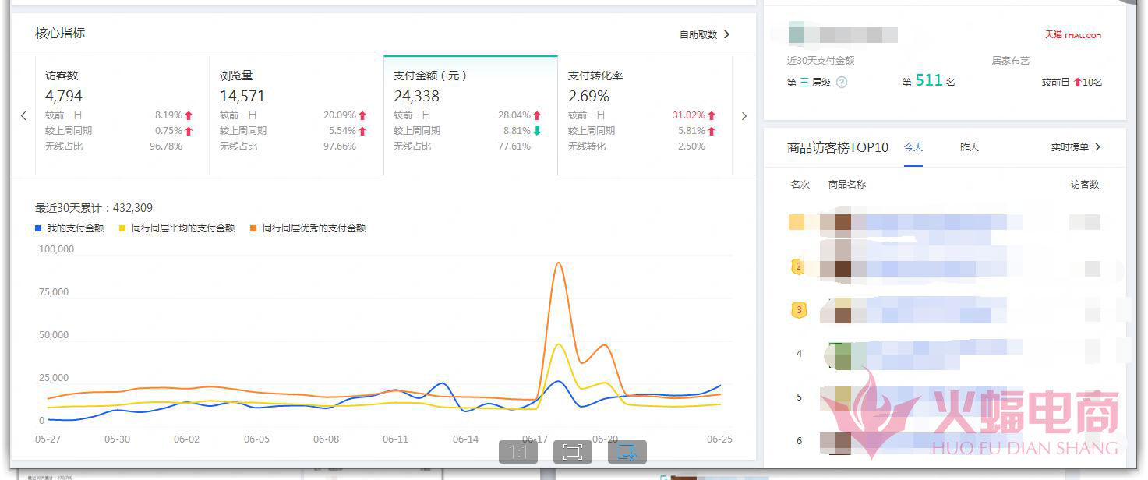Switch to 今天 tab in visitor ranking

tap(913, 147)
